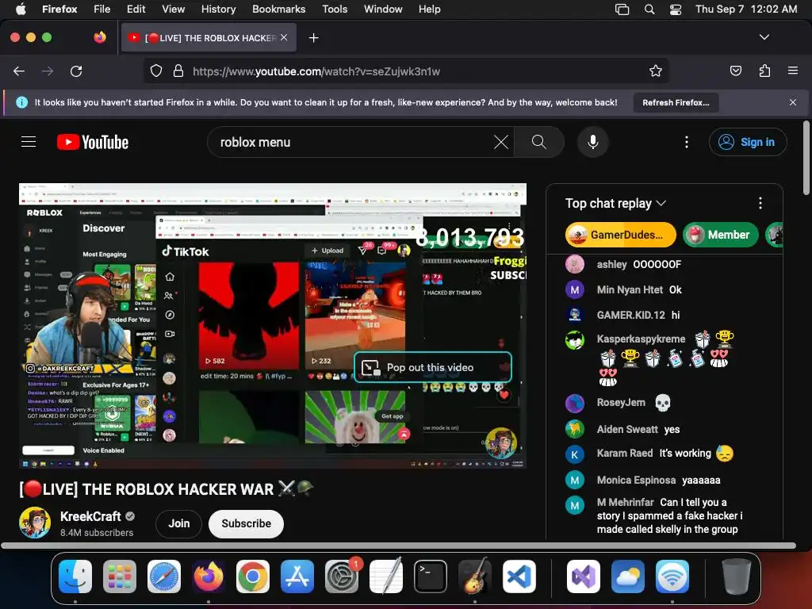Open Firefox Pocket save icon

point(735,71)
